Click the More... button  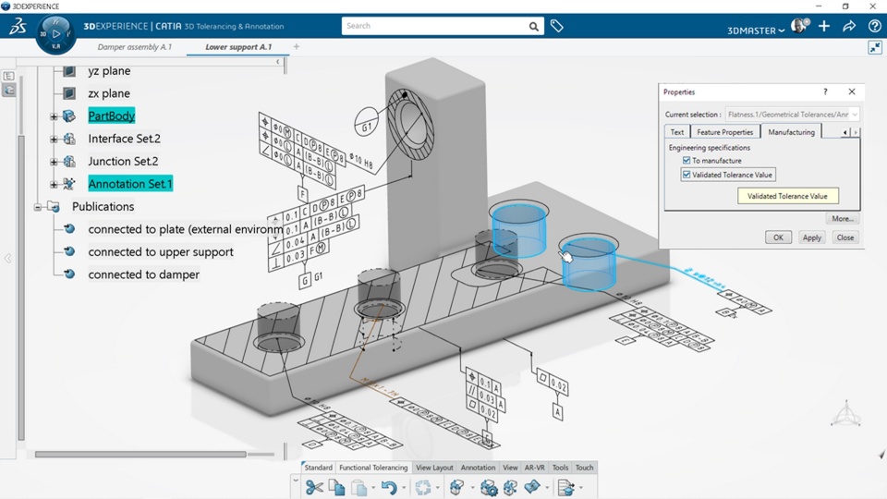[843, 218]
